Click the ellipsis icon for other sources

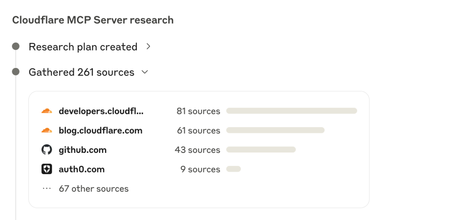tap(46, 189)
